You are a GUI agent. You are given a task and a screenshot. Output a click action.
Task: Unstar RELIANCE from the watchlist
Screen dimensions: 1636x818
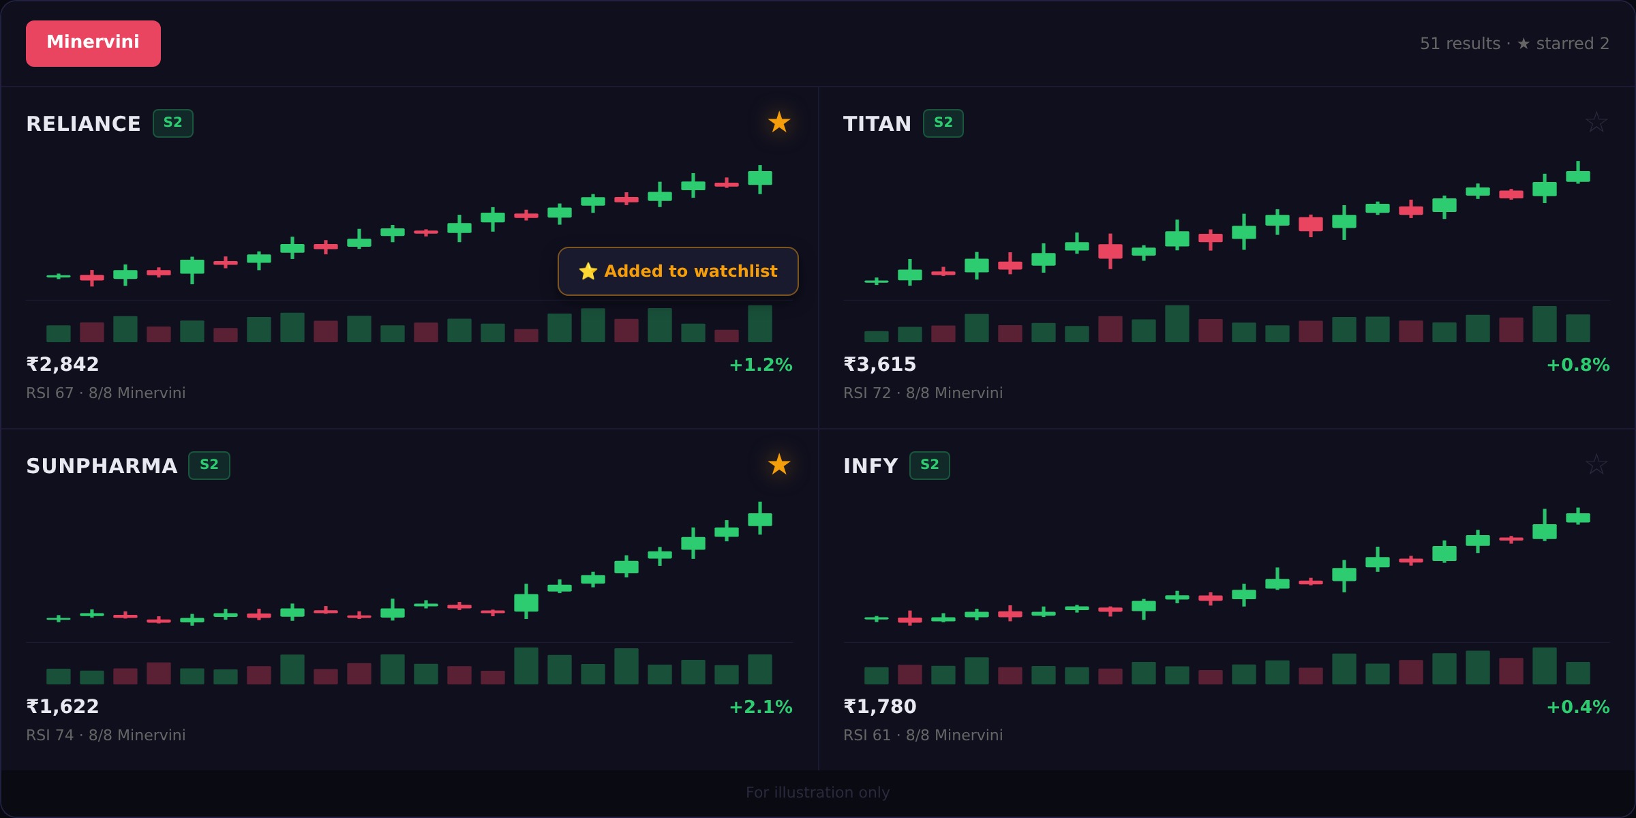point(779,123)
